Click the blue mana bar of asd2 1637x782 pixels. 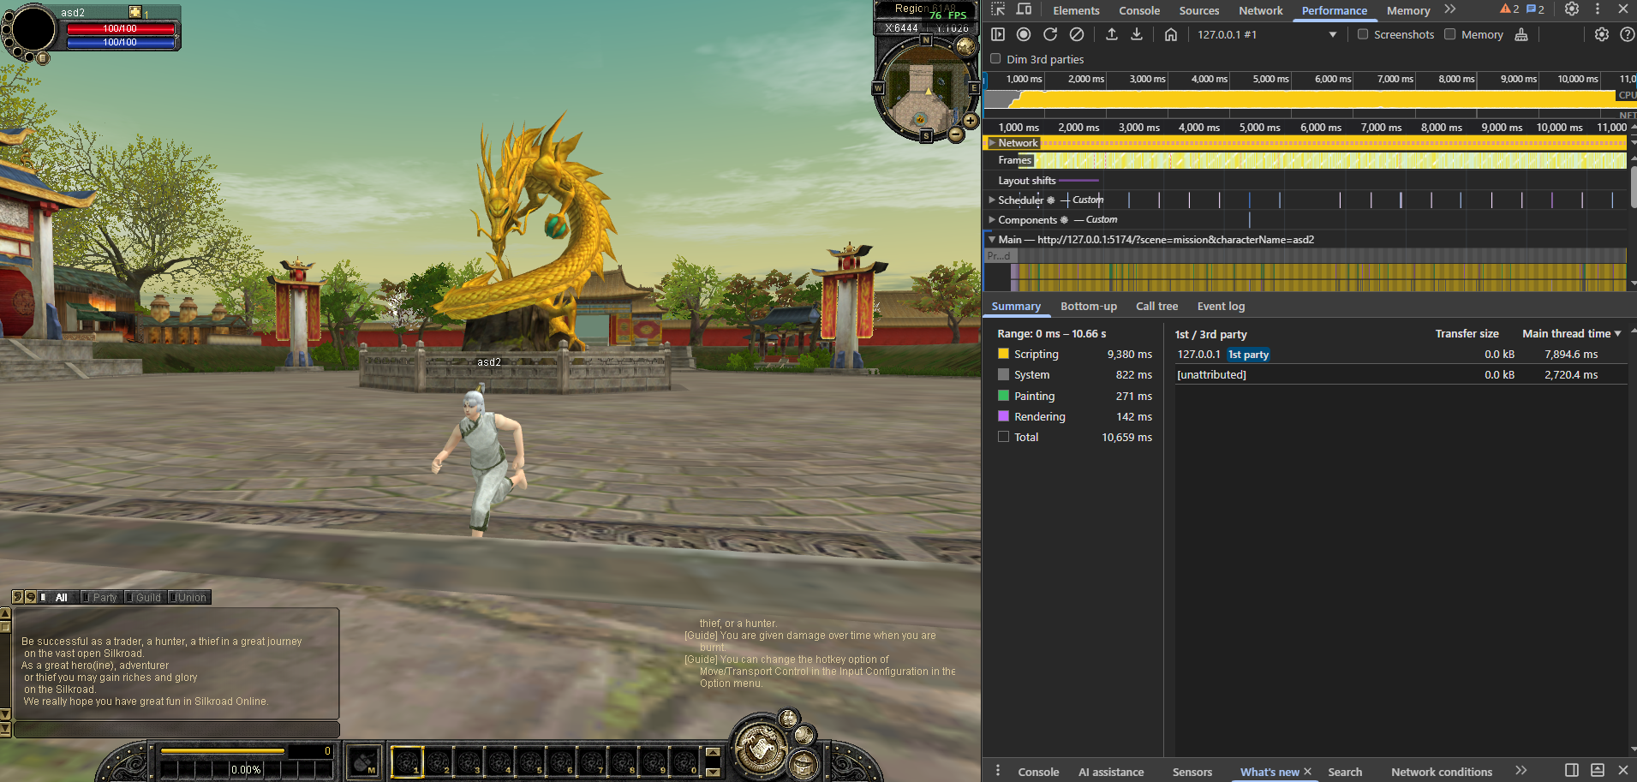[121, 42]
